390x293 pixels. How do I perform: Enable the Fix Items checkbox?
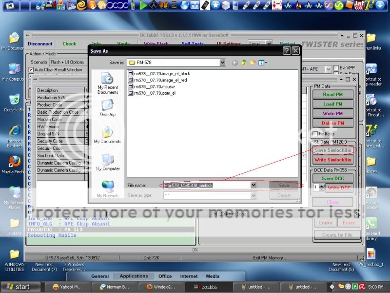coord(314,133)
